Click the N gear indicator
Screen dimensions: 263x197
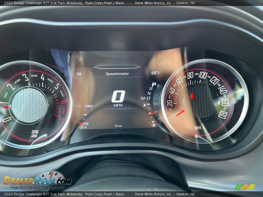tap(149, 93)
